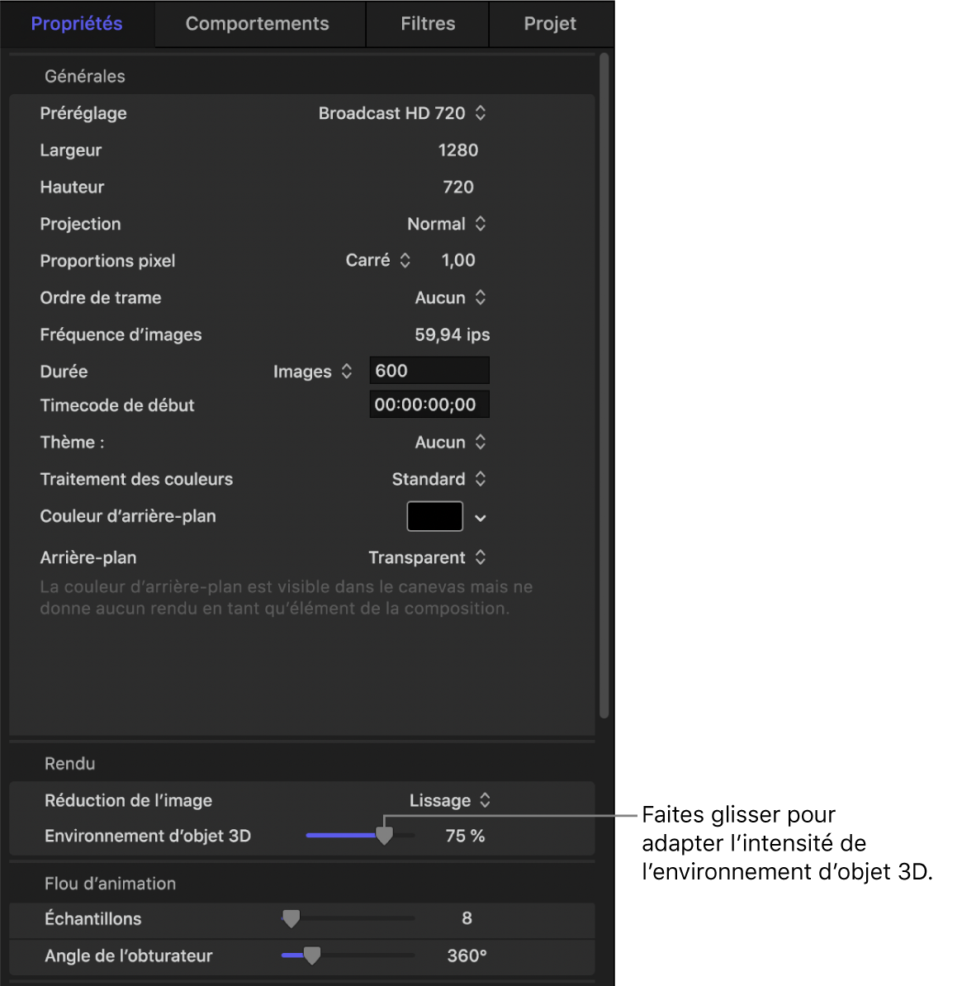Click the Timecode de début field

(429, 405)
